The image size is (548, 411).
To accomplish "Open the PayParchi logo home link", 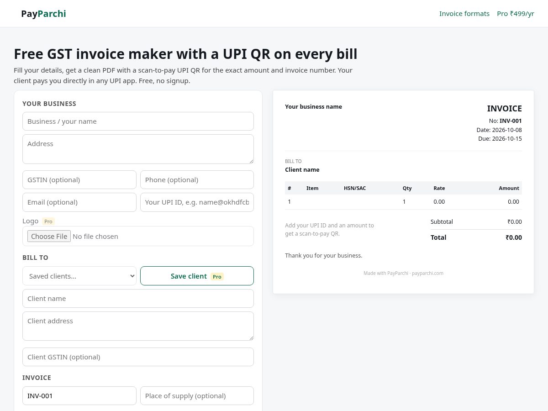I will (x=43, y=14).
